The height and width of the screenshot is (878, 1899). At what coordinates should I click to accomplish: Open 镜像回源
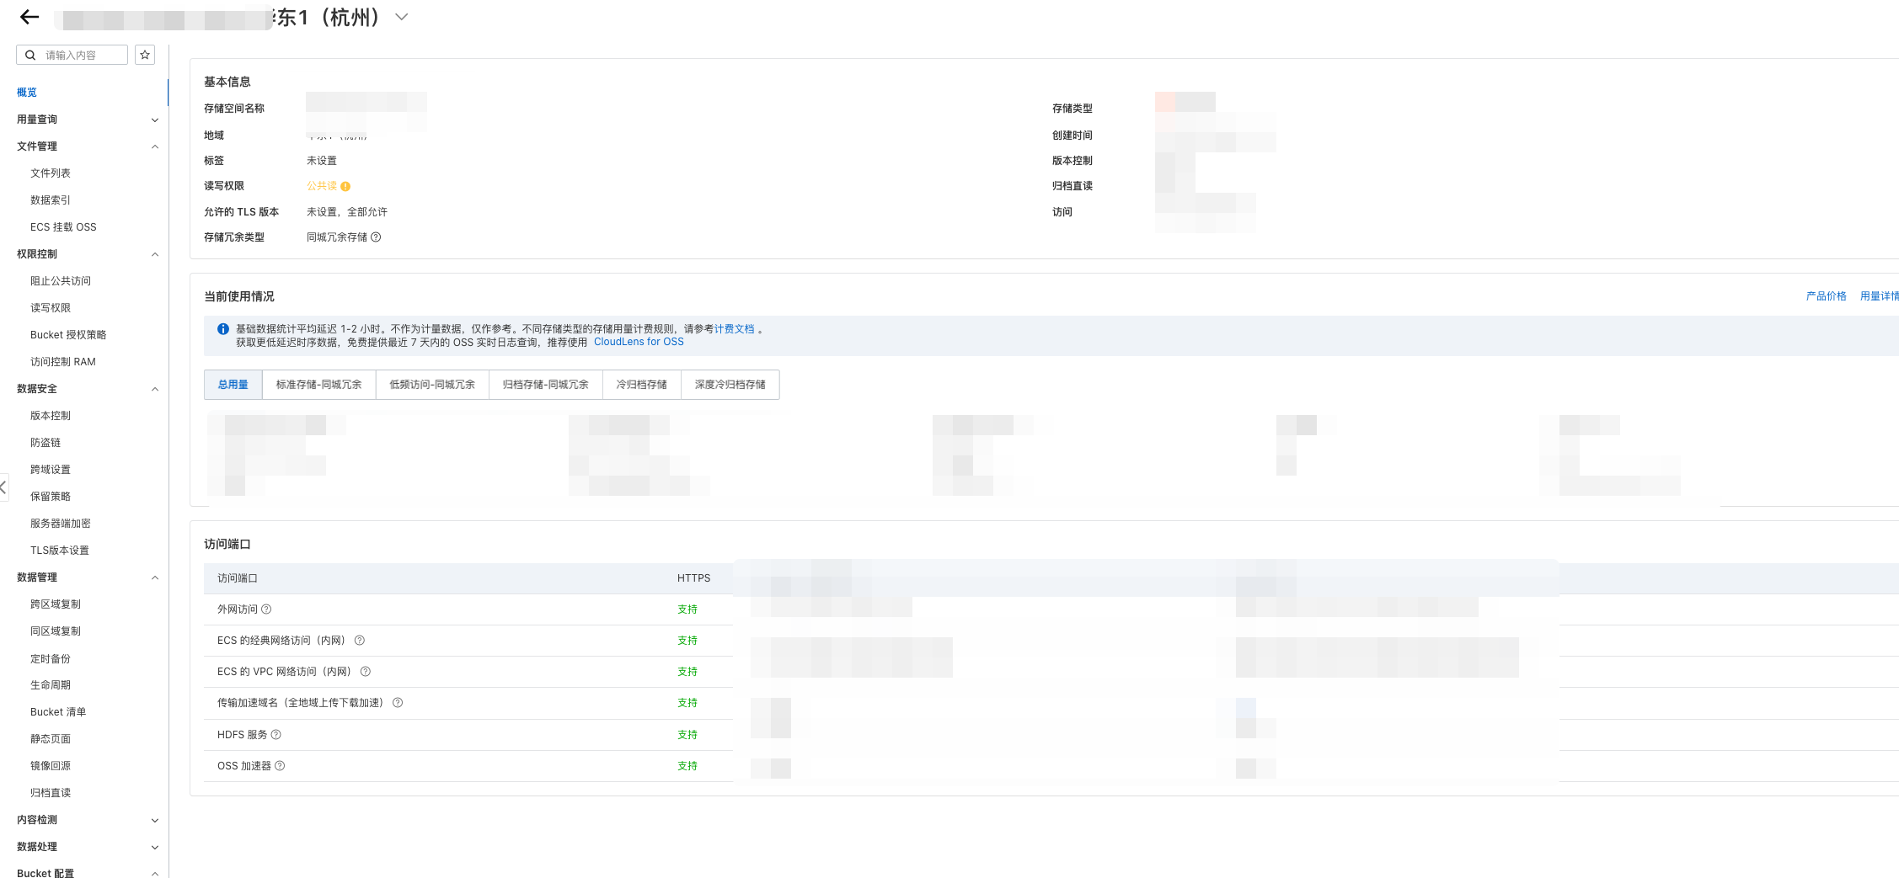click(51, 766)
